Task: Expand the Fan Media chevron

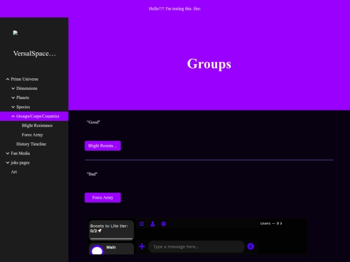Action: pyautogui.click(x=7, y=153)
